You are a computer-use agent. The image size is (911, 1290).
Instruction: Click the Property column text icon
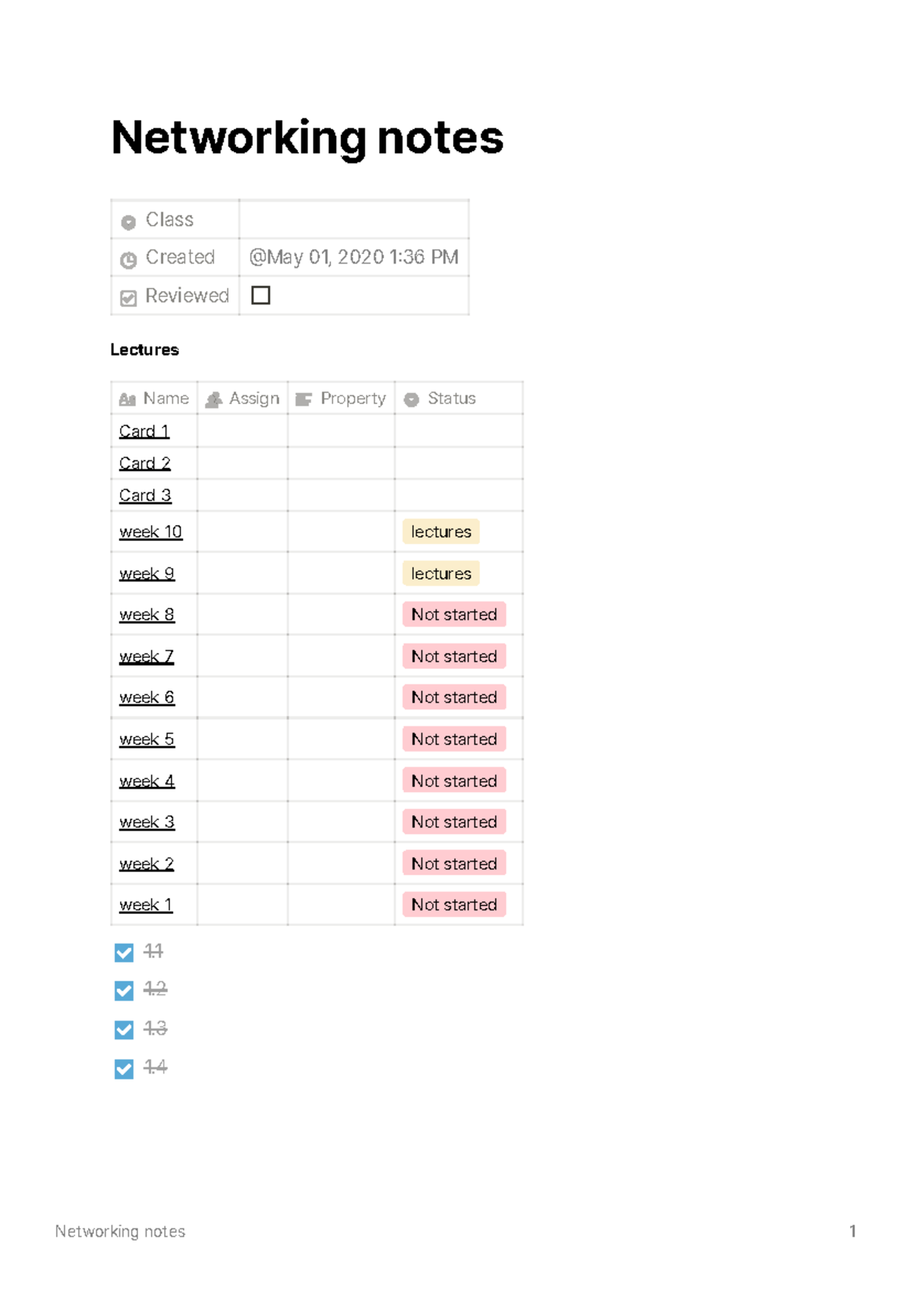click(304, 400)
